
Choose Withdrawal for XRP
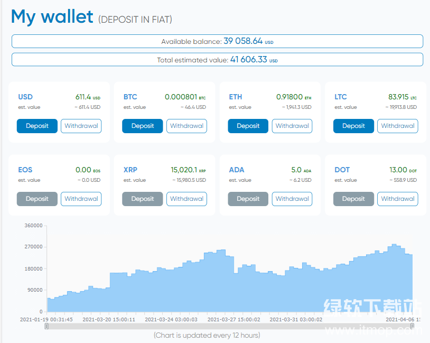pyautogui.click(x=186, y=199)
